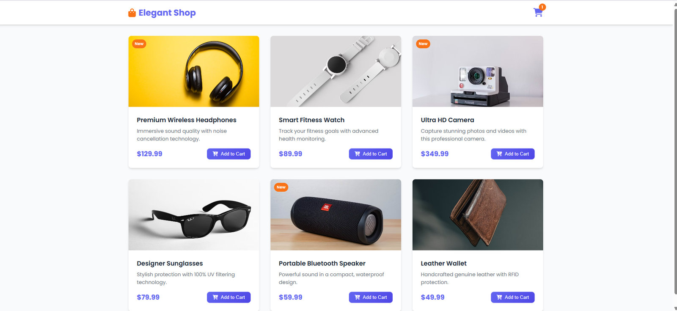Click the cart count badge
This screenshot has height=311, width=677.
pos(542,7)
